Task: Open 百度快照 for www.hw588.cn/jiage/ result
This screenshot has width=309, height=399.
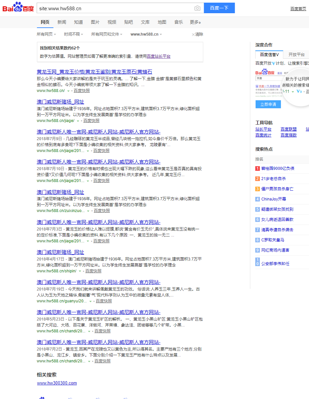Action: 91,121
